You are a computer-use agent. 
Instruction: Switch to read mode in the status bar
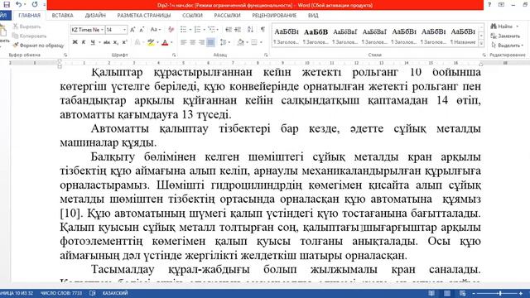[x=431, y=293]
